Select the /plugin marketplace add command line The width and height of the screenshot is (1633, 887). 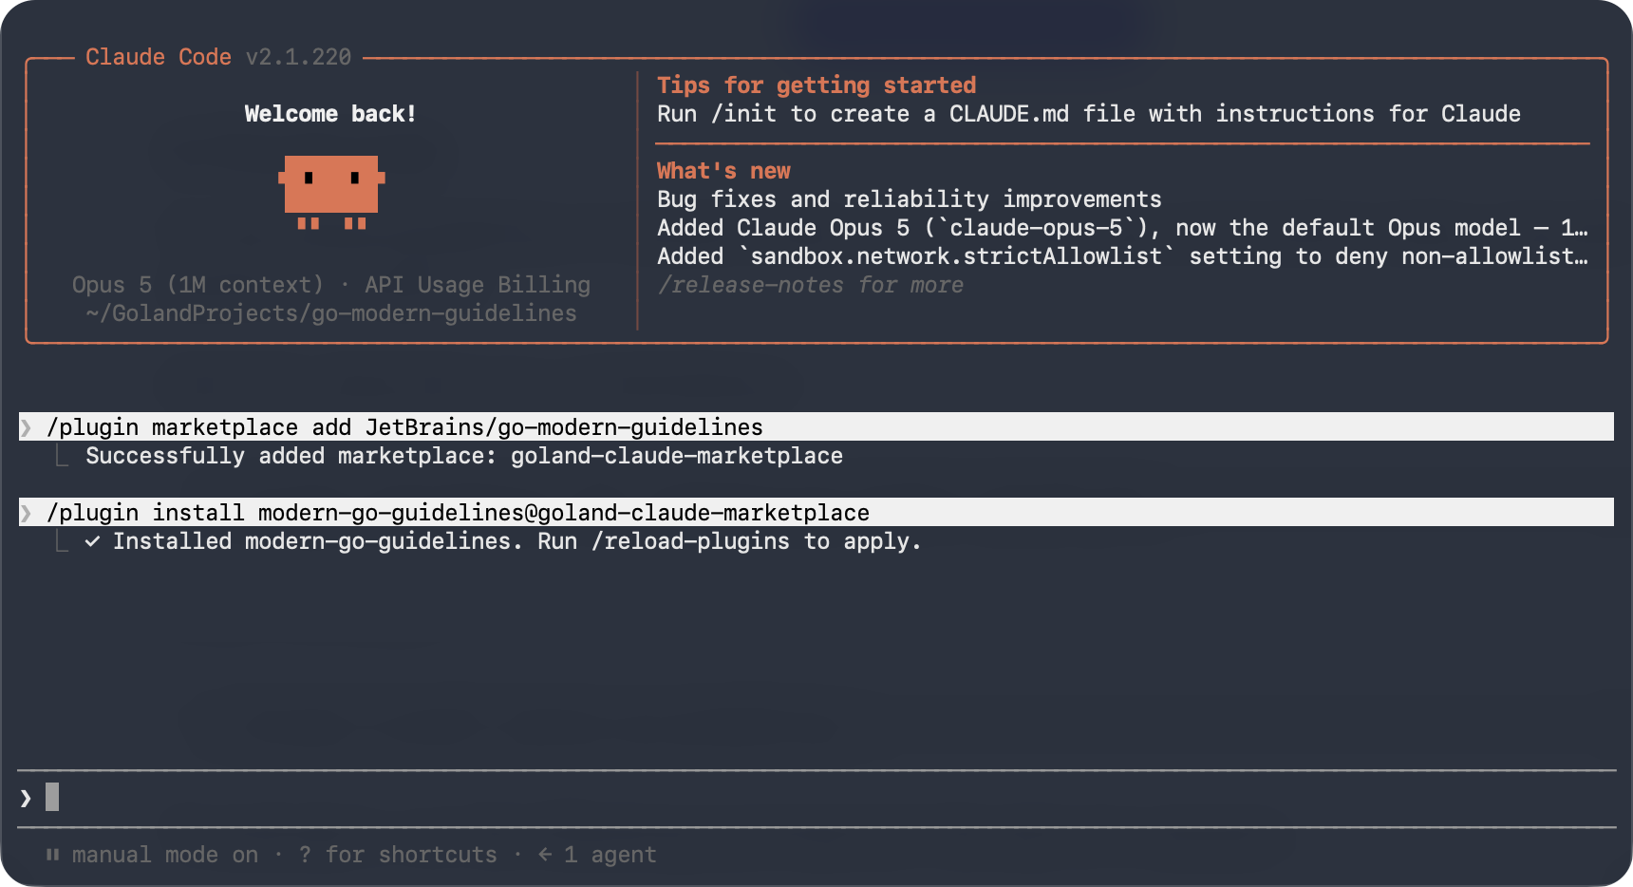pos(816,426)
